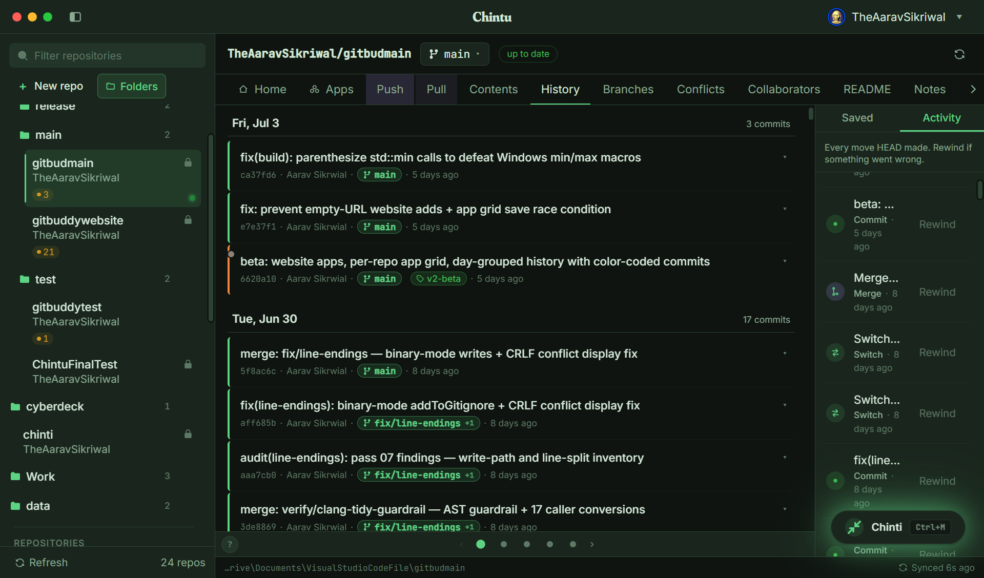Click the Synced status icon in status bar
The width and height of the screenshot is (984, 578).
(x=903, y=568)
